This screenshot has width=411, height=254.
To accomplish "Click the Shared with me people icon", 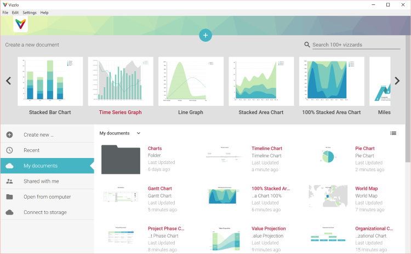I will click(9, 182).
